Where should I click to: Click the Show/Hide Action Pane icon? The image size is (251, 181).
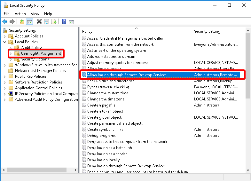click(x=71, y=21)
